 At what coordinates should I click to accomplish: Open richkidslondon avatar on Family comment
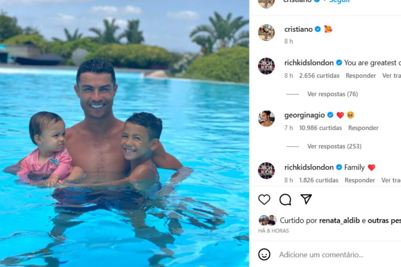(266, 170)
